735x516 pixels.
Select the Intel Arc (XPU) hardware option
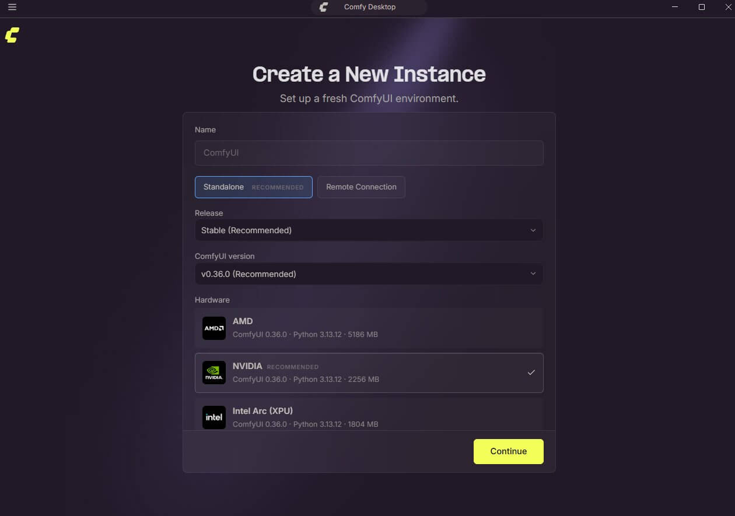tap(369, 415)
